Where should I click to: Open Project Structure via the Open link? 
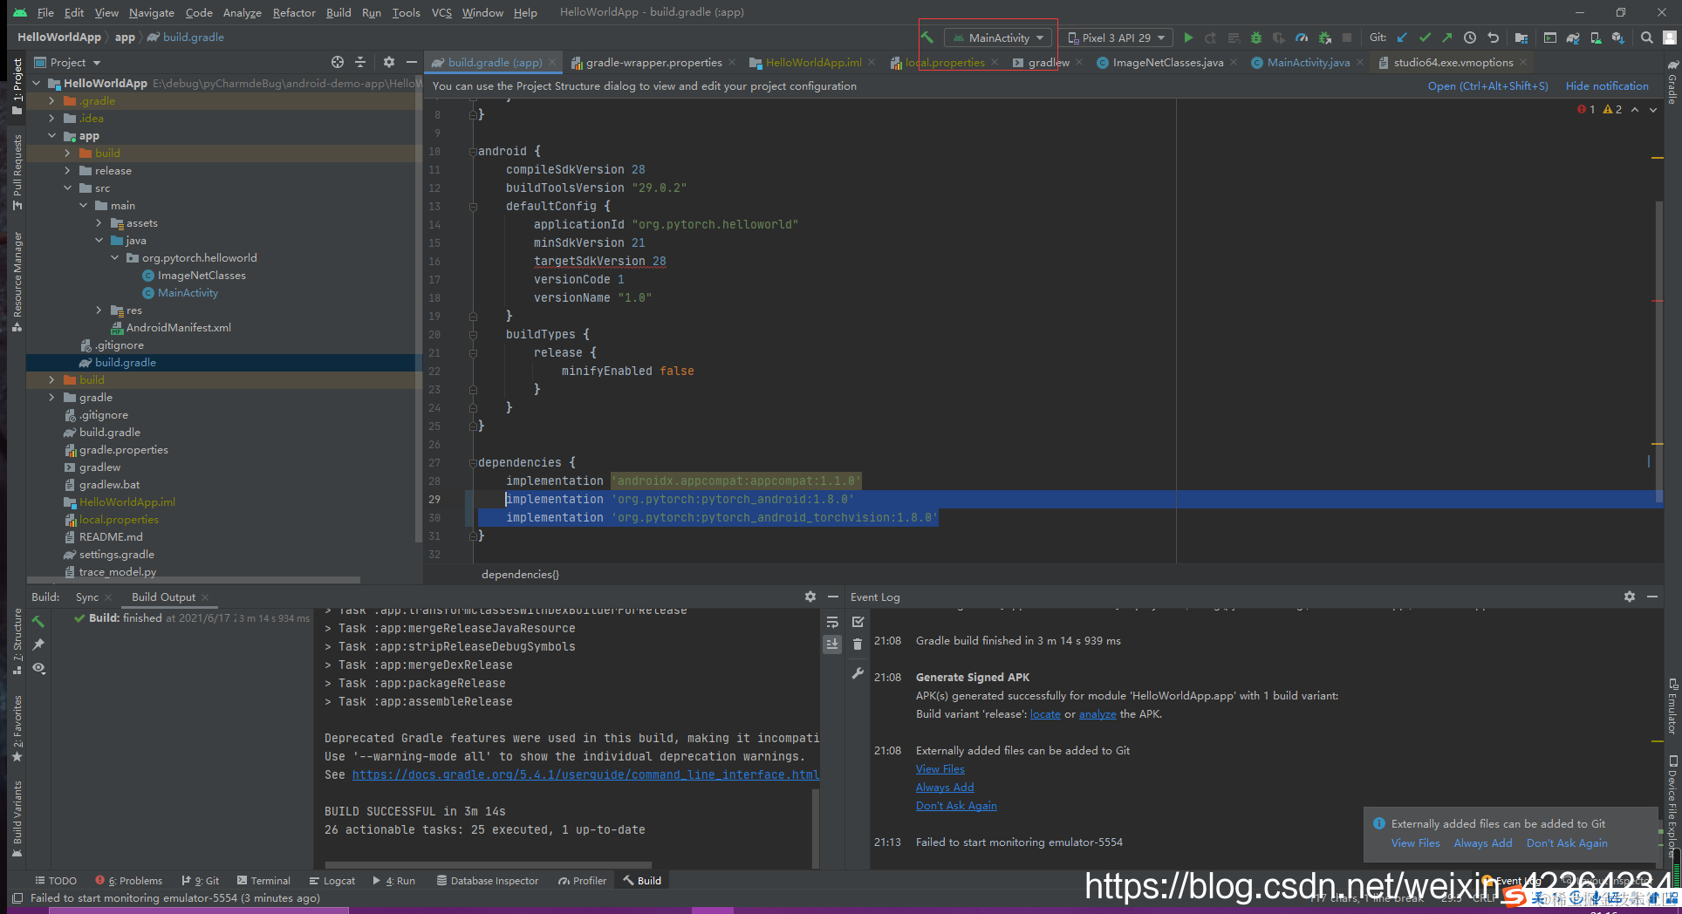[x=1487, y=85]
